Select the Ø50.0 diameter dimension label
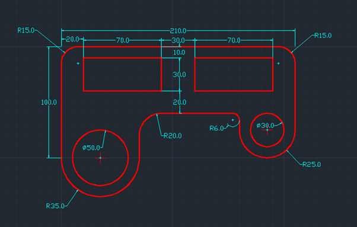Viewport: 357px width, 227px height. (91, 148)
